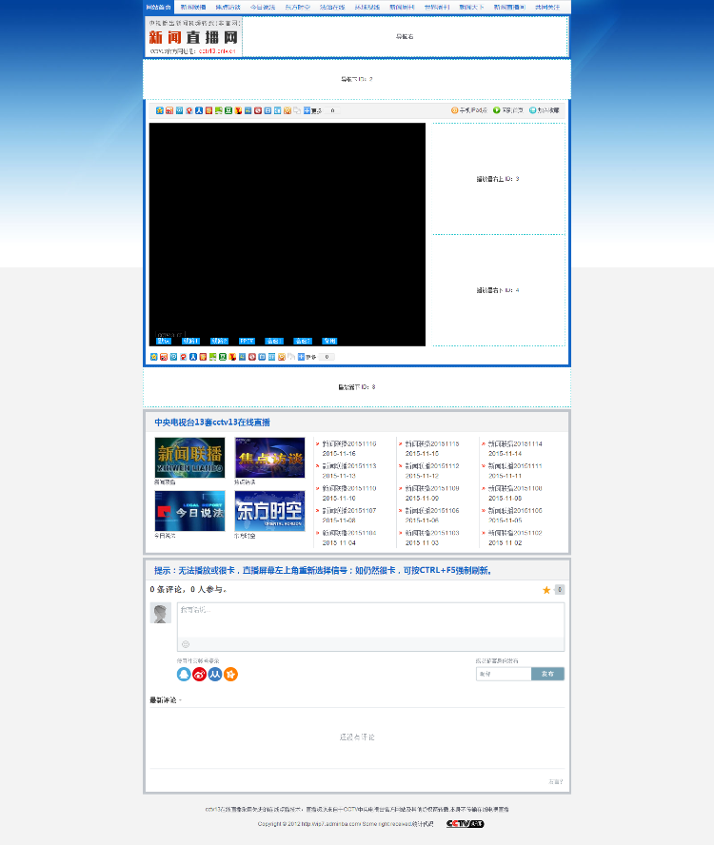Screen dimensions: 714x845
Task: Open 新闻联播20151103 episode link
Action: pyautogui.click(x=432, y=533)
